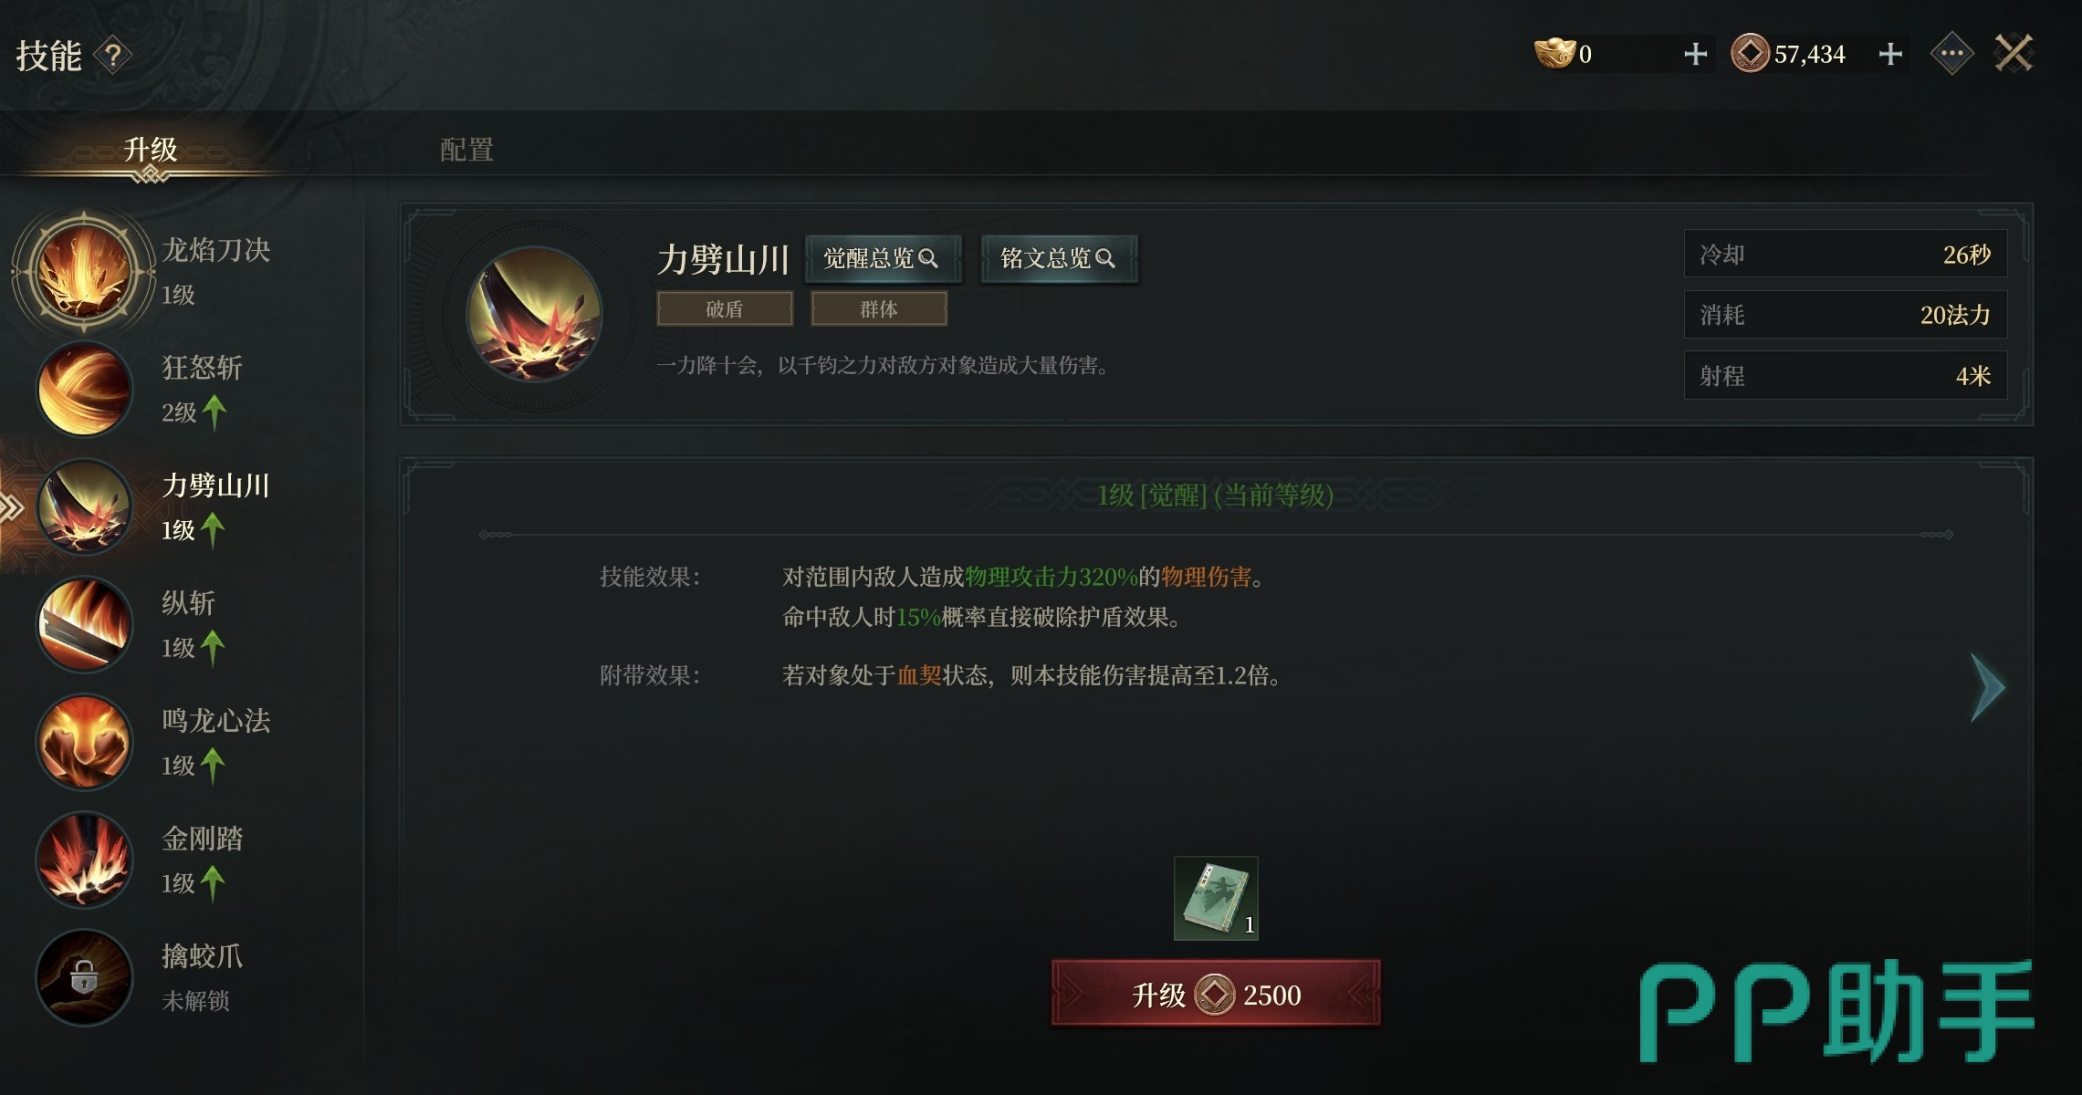Select the 纵斩 skill icon

[x=84, y=625]
